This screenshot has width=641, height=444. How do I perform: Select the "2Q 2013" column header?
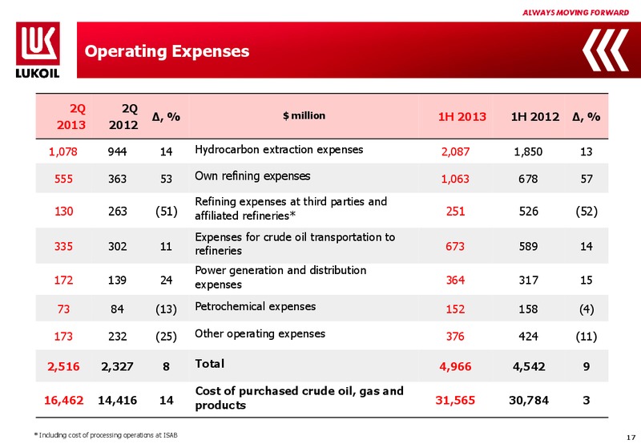coord(71,116)
